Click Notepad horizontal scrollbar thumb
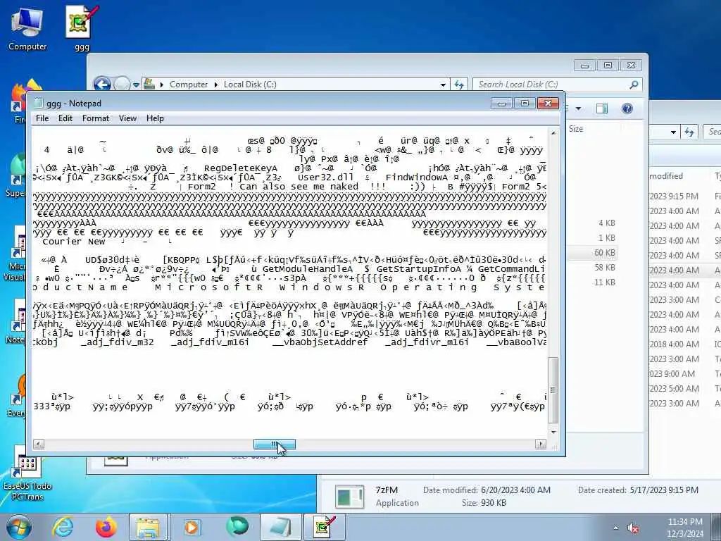 (275, 444)
